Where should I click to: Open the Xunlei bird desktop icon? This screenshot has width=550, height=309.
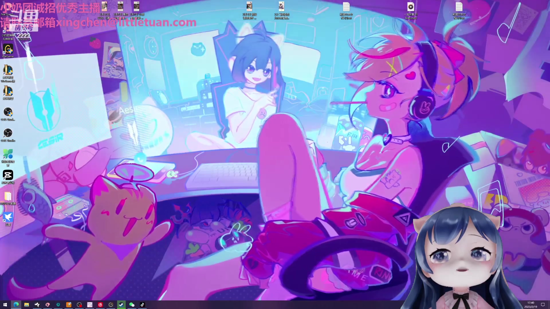(8, 217)
